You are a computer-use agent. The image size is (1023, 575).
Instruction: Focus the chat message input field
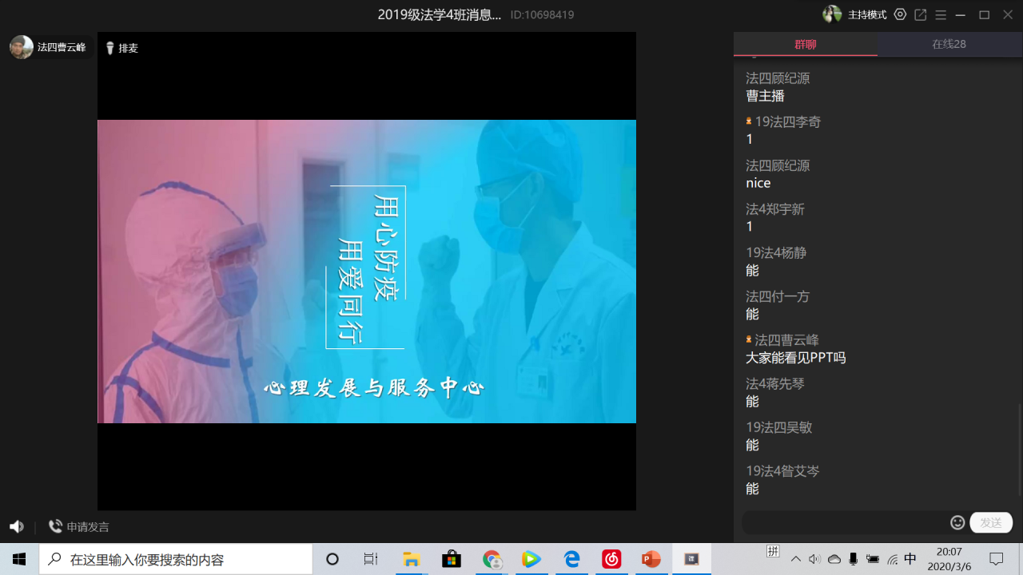pyautogui.click(x=844, y=522)
